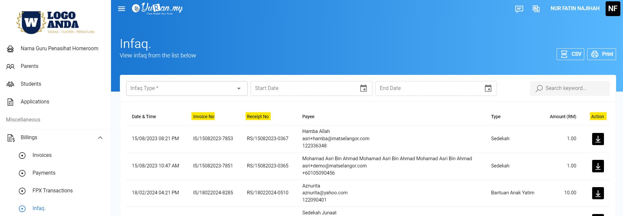Viewport: 623px width, 216px height.
Task: Print the infaq list
Action: tap(602, 54)
